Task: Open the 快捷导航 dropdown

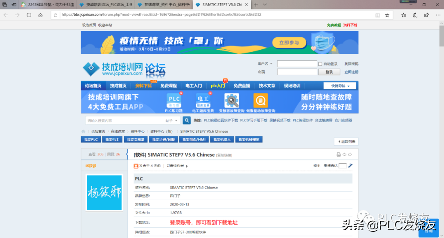Action: click(339, 86)
